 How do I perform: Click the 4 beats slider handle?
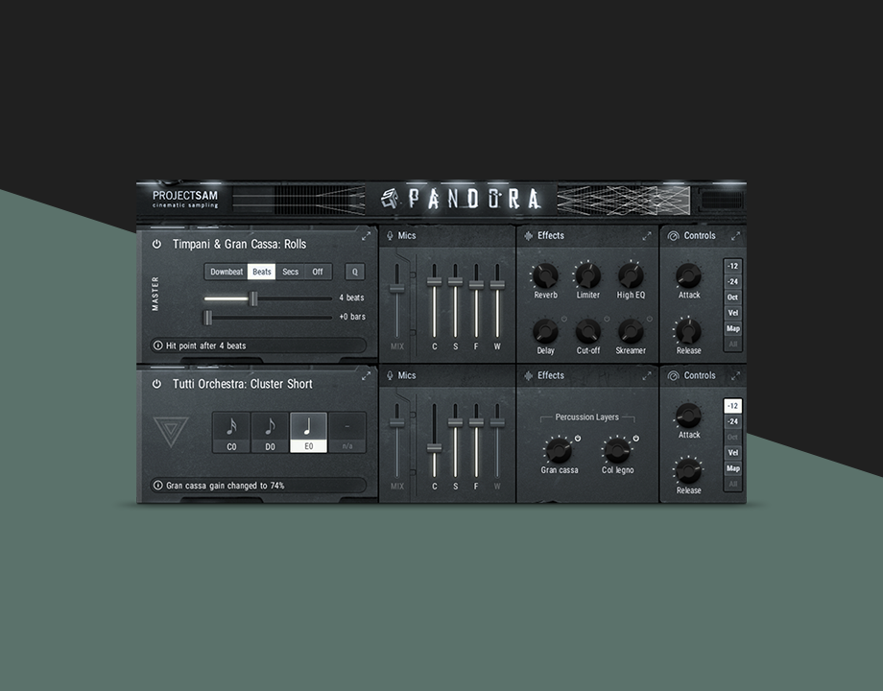[253, 298]
